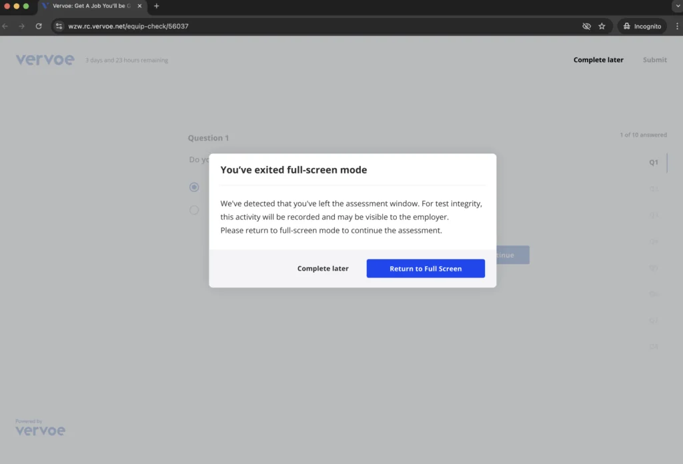This screenshot has width=683, height=464.
Task: Select the Vervoe: Get A Job tab
Action: 90,6
